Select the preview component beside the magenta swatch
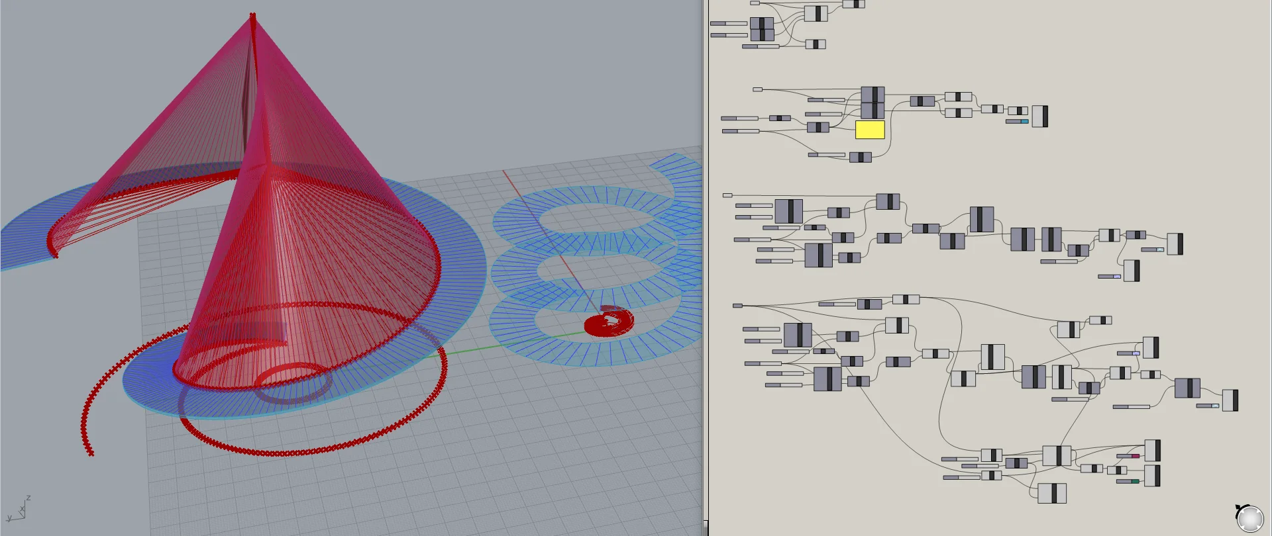 [1153, 451]
